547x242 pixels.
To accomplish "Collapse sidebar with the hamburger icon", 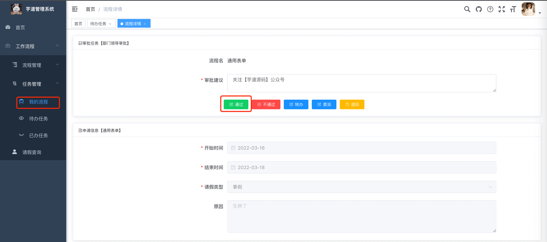I will point(75,9).
